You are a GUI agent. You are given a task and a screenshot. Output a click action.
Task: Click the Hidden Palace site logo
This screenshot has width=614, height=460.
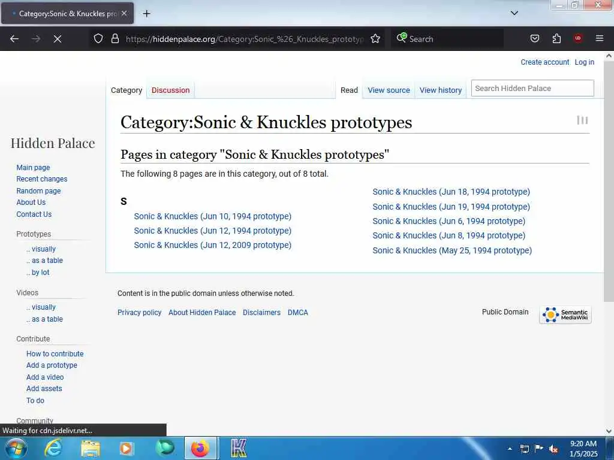[x=53, y=143]
